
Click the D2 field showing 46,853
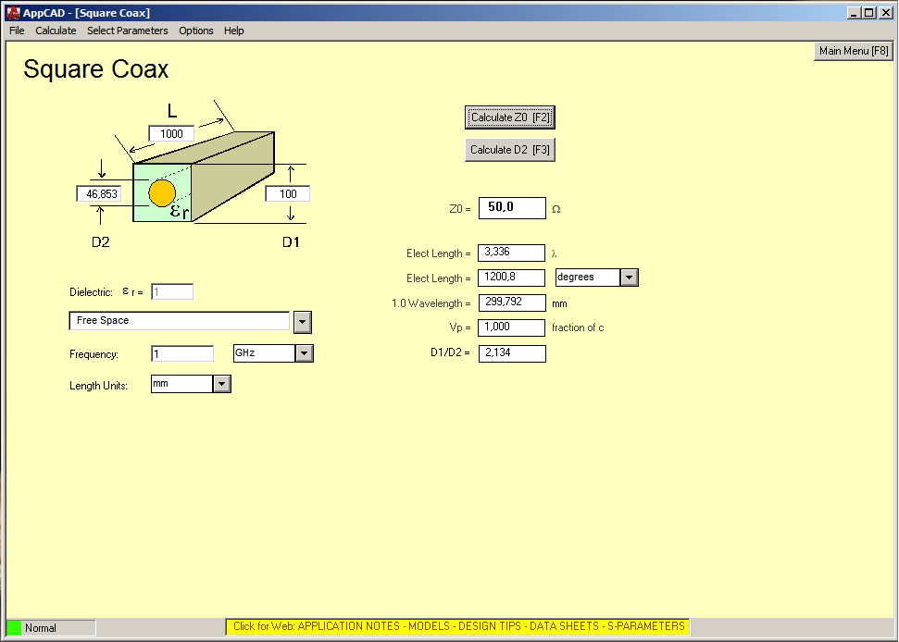coord(99,194)
